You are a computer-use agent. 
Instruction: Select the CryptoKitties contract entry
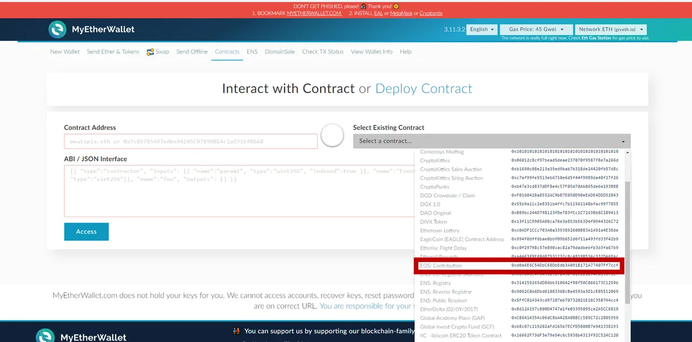pyautogui.click(x=519, y=160)
